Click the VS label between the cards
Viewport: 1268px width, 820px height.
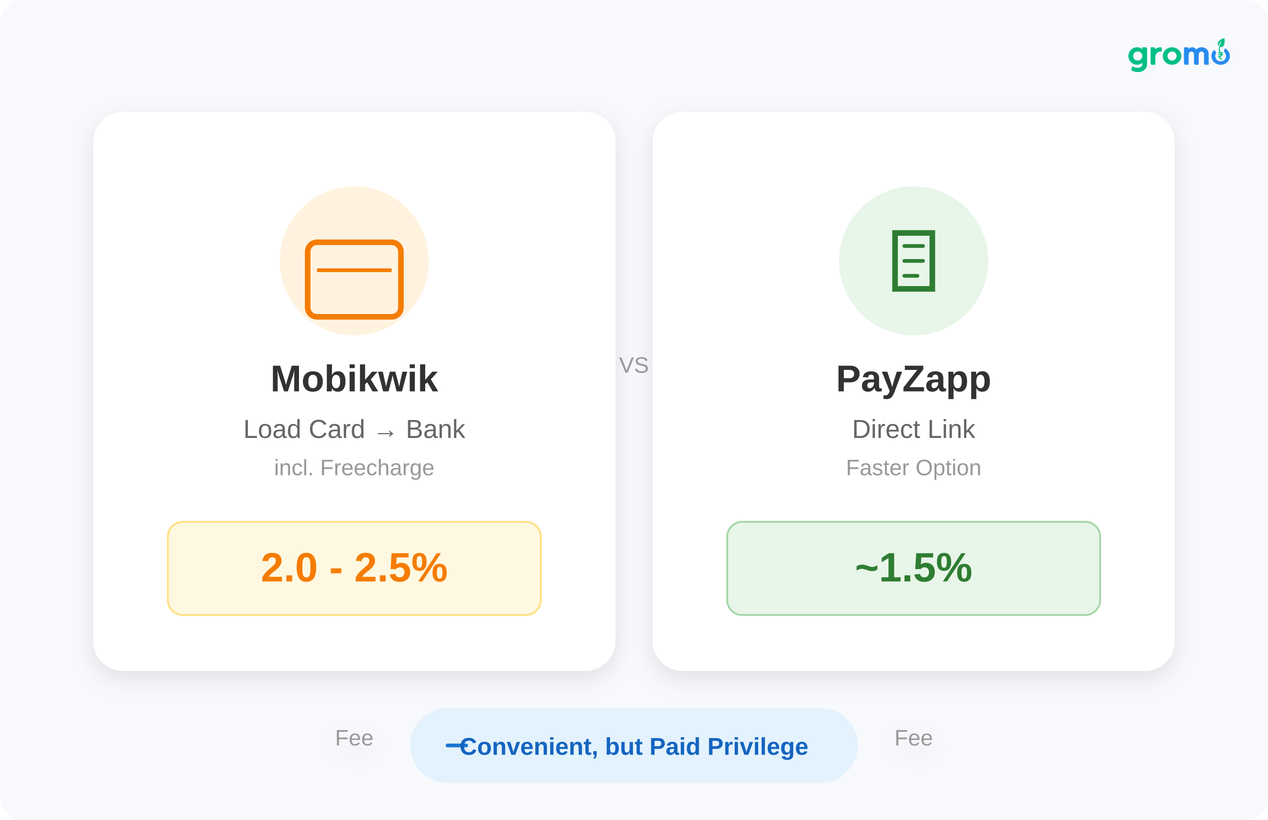tap(634, 365)
